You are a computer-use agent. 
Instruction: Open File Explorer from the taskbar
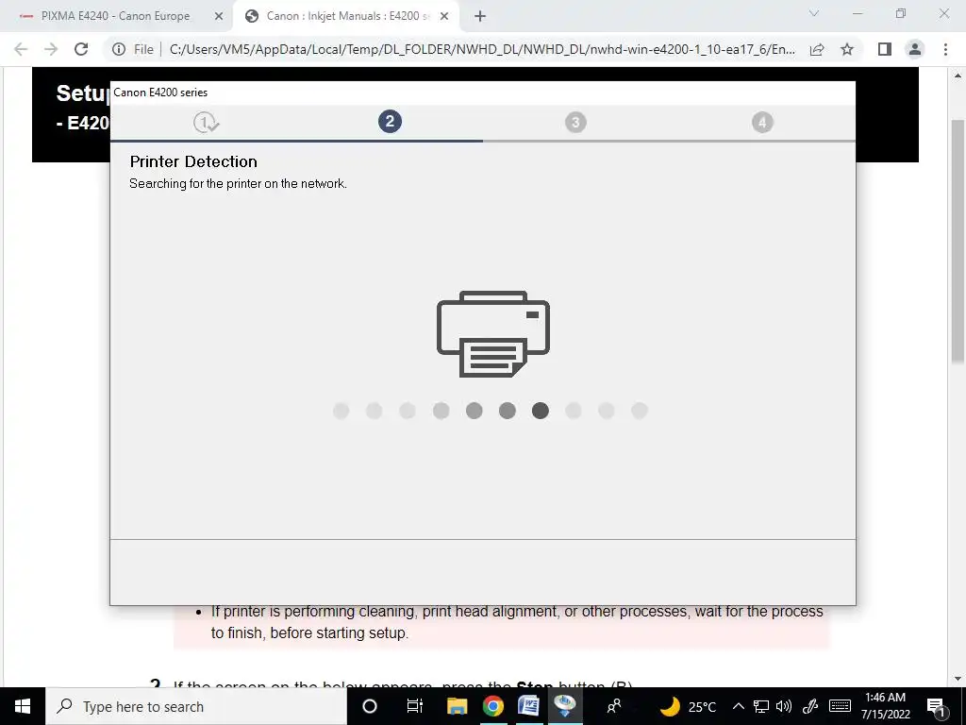[x=458, y=706]
